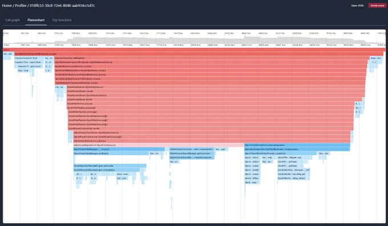Click the Open JSON button
The width and height of the screenshot is (388, 226).
[x=357, y=6]
